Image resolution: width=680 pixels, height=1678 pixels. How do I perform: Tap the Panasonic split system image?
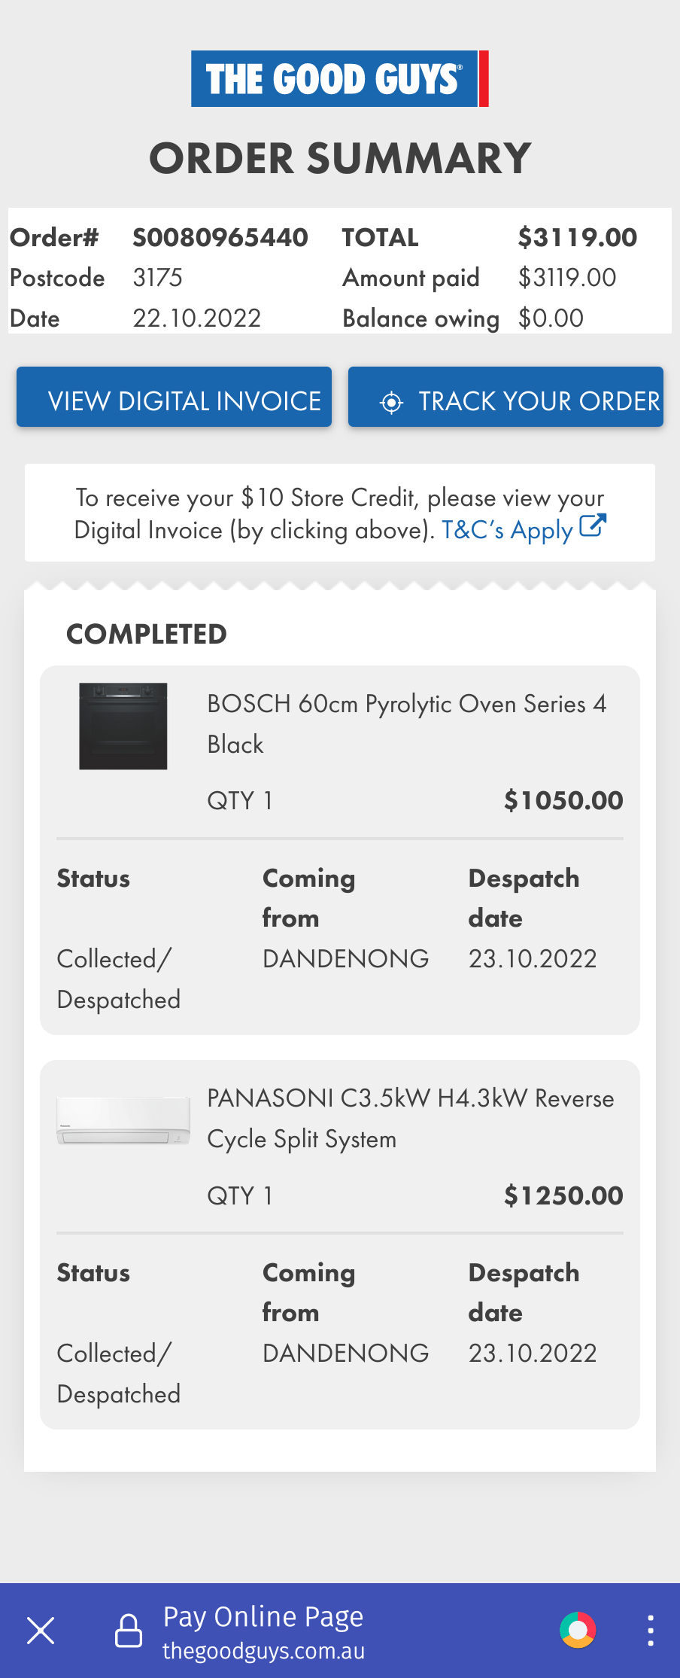pyautogui.click(x=123, y=1120)
